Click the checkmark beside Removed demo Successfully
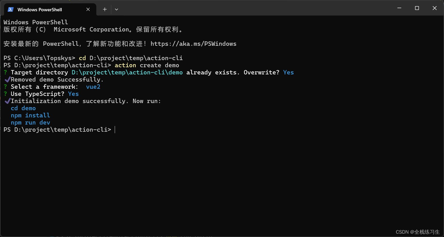 pos(7,80)
